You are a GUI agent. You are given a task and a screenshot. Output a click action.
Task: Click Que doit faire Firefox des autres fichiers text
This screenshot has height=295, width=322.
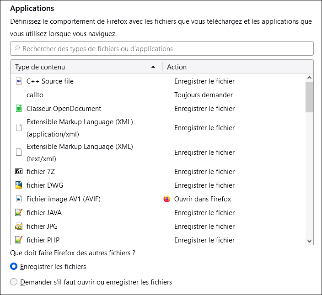click(x=73, y=253)
